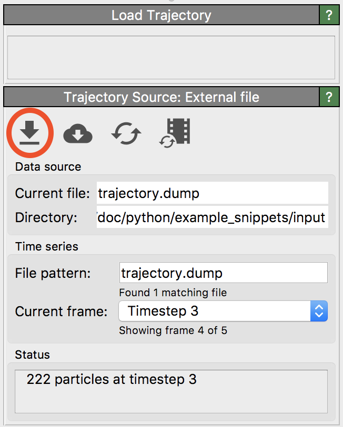Collapse the Load Trajectory panel header
Viewport: 343px width, 427px height.
[161, 15]
